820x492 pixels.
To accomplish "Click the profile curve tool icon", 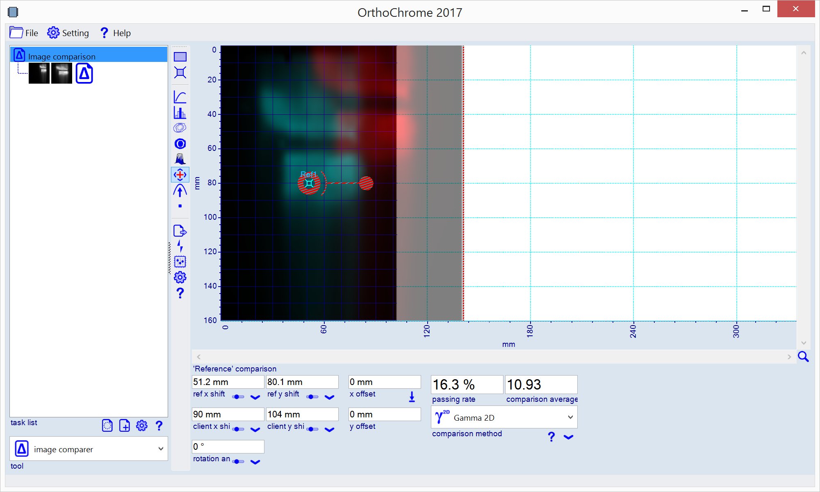I will click(x=180, y=97).
